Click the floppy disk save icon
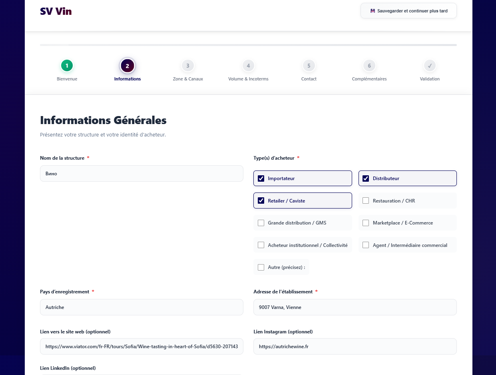This screenshot has height=375, width=496. point(372,11)
